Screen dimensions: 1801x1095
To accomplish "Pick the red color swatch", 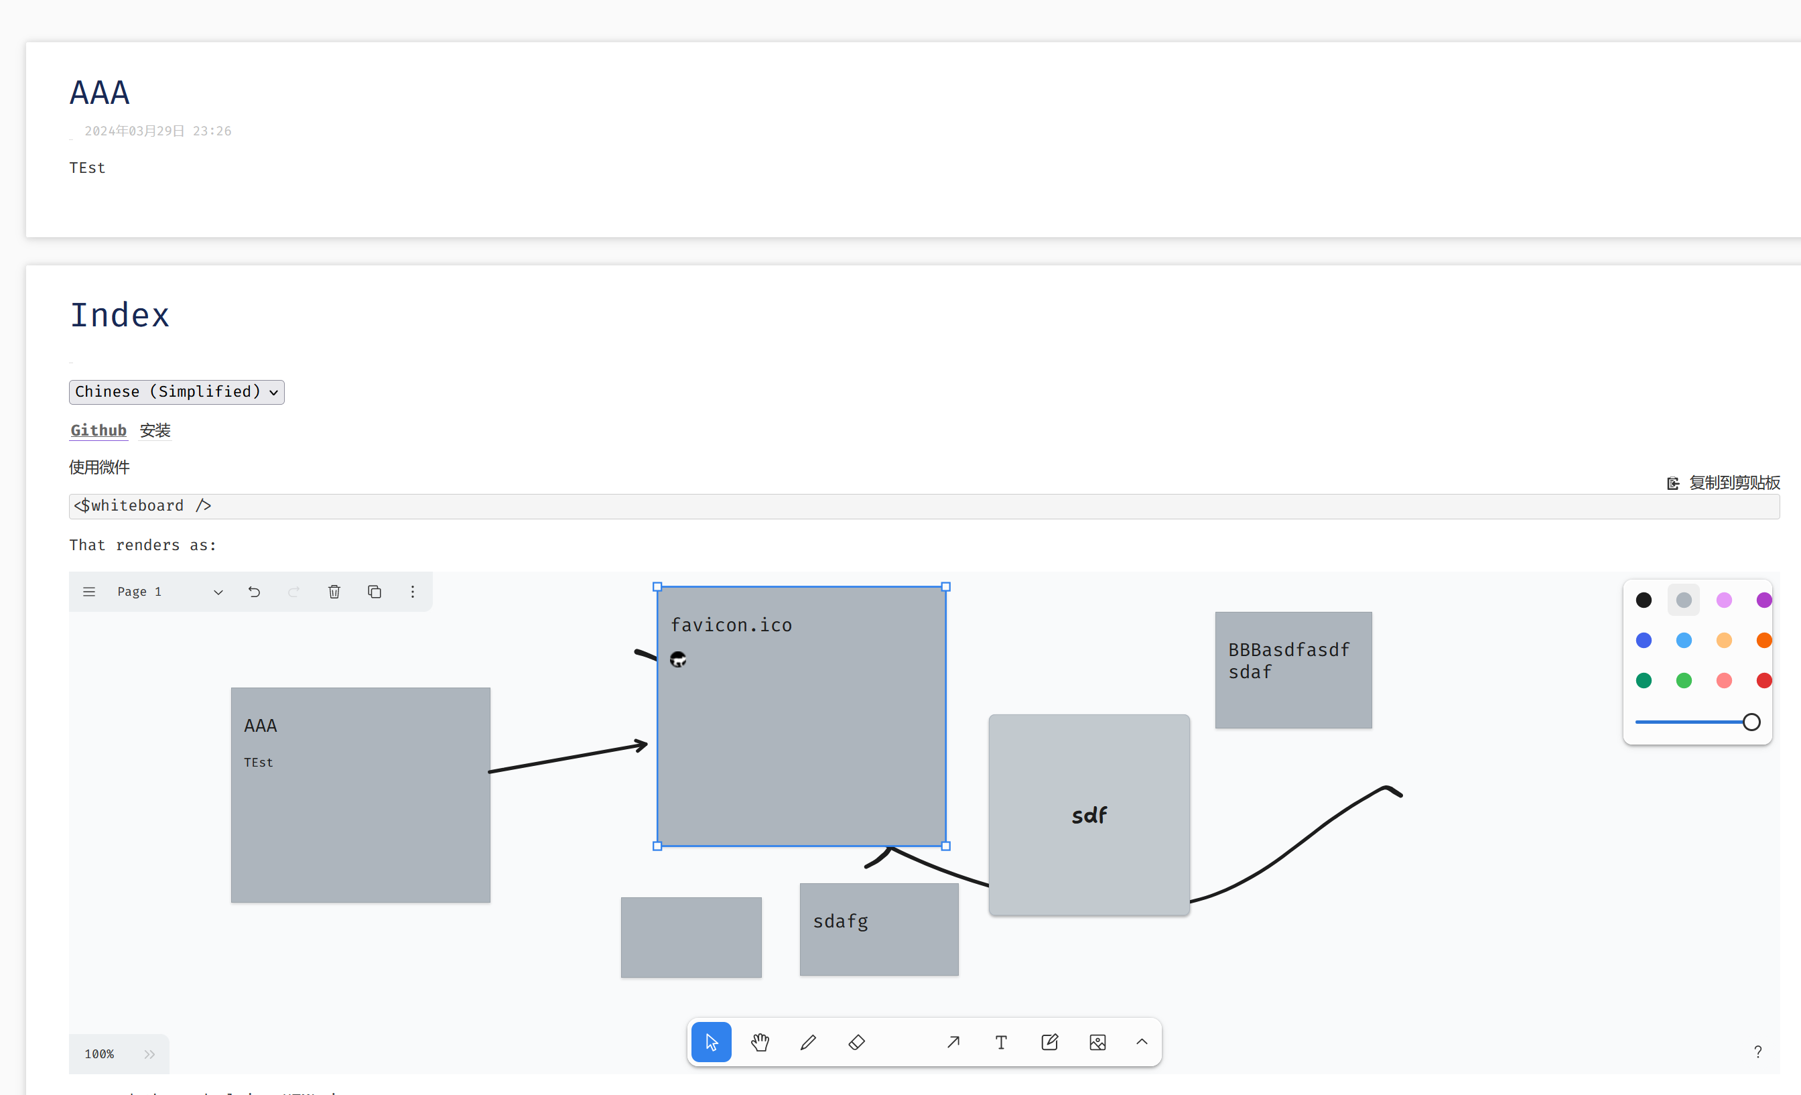I will point(1763,681).
